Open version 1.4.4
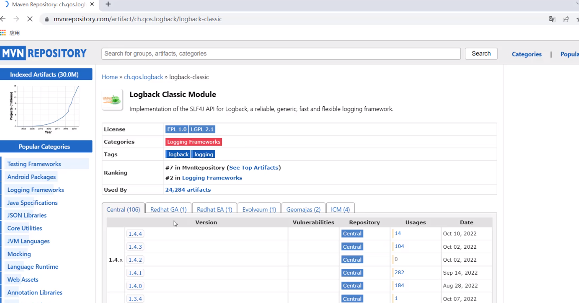Screen dimensions: 579x303 [x=135, y=234]
